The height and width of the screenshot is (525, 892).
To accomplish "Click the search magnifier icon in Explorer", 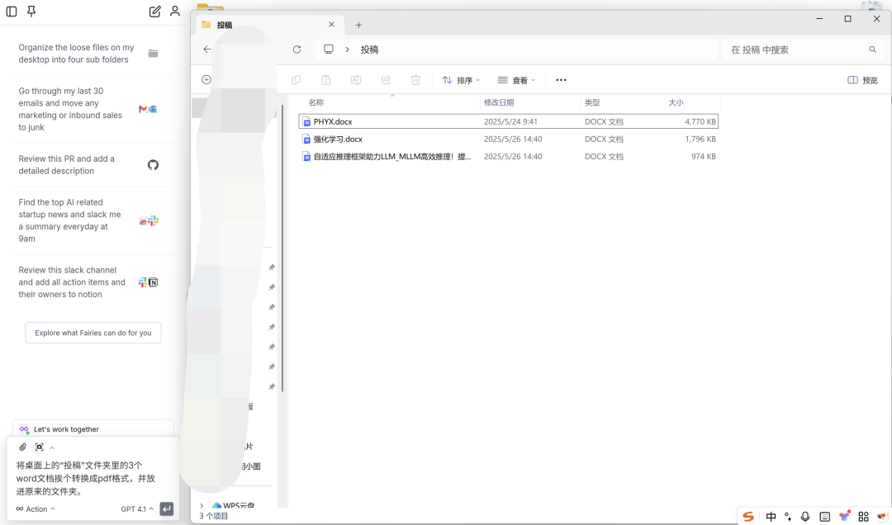I will coord(873,50).
